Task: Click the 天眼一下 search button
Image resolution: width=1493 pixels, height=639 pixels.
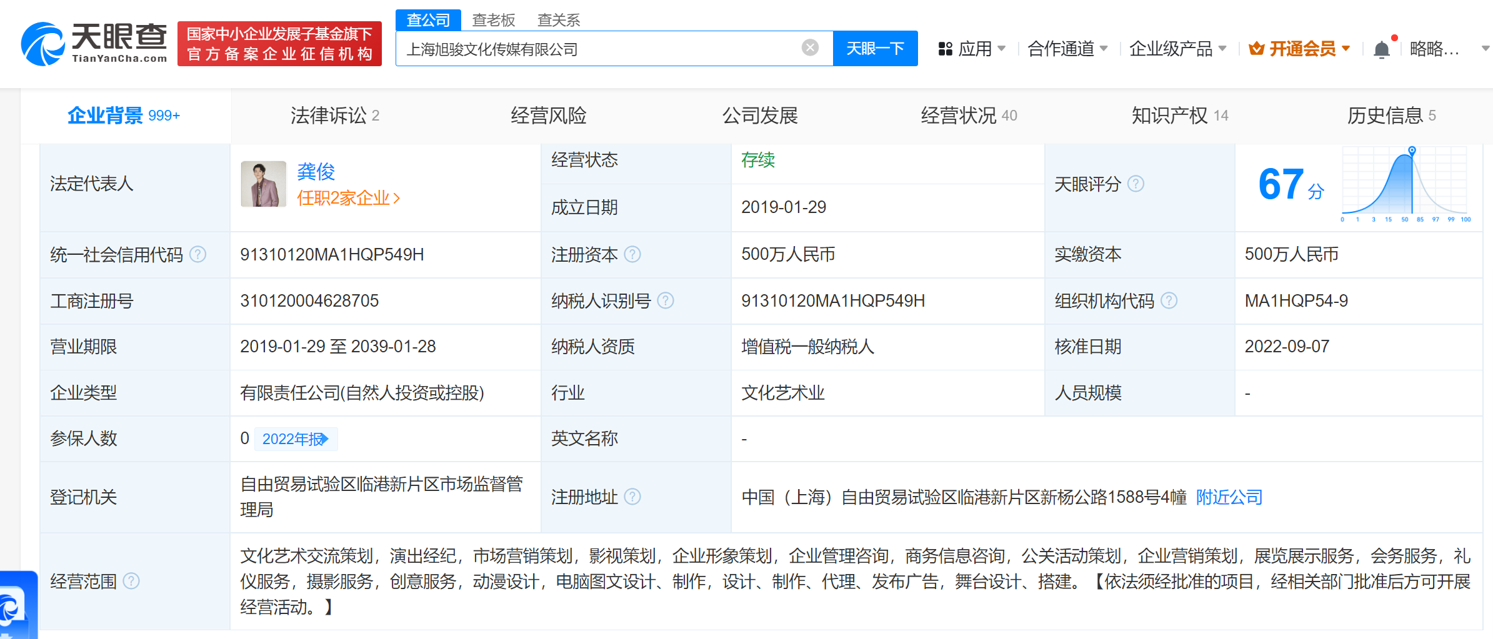Action: coord(875,47)
